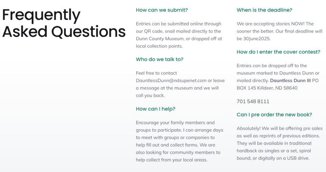Click the bold "Dauntless Dunn III" text
The width and height of the screenshot is (326, 172).
(x=290, y=80)
